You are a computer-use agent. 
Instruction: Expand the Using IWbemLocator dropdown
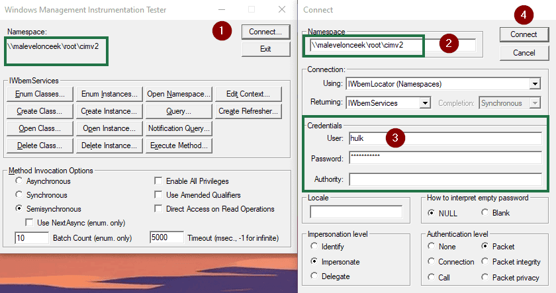tap(535, 84)
